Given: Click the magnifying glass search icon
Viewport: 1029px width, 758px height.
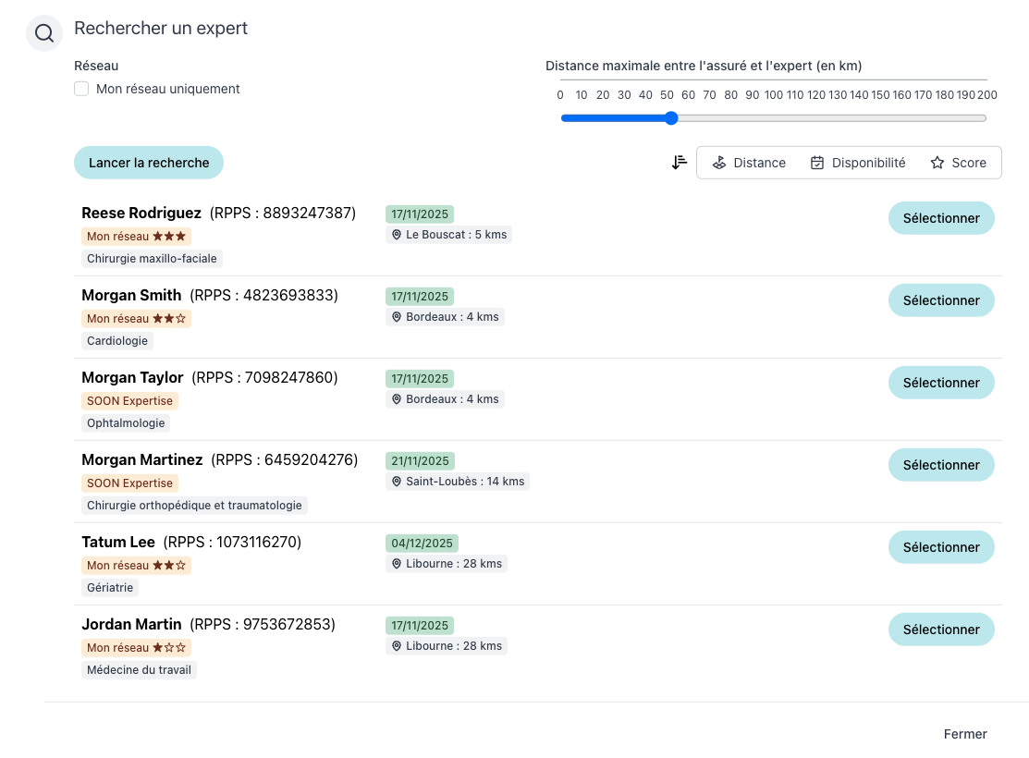Looking at the screenshot, I should 44,32.
